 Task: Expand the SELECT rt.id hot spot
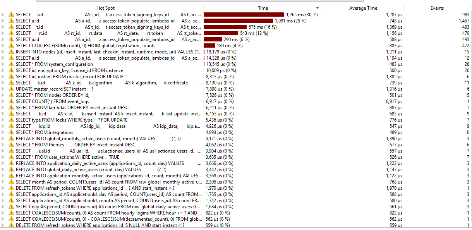point(3,33)
